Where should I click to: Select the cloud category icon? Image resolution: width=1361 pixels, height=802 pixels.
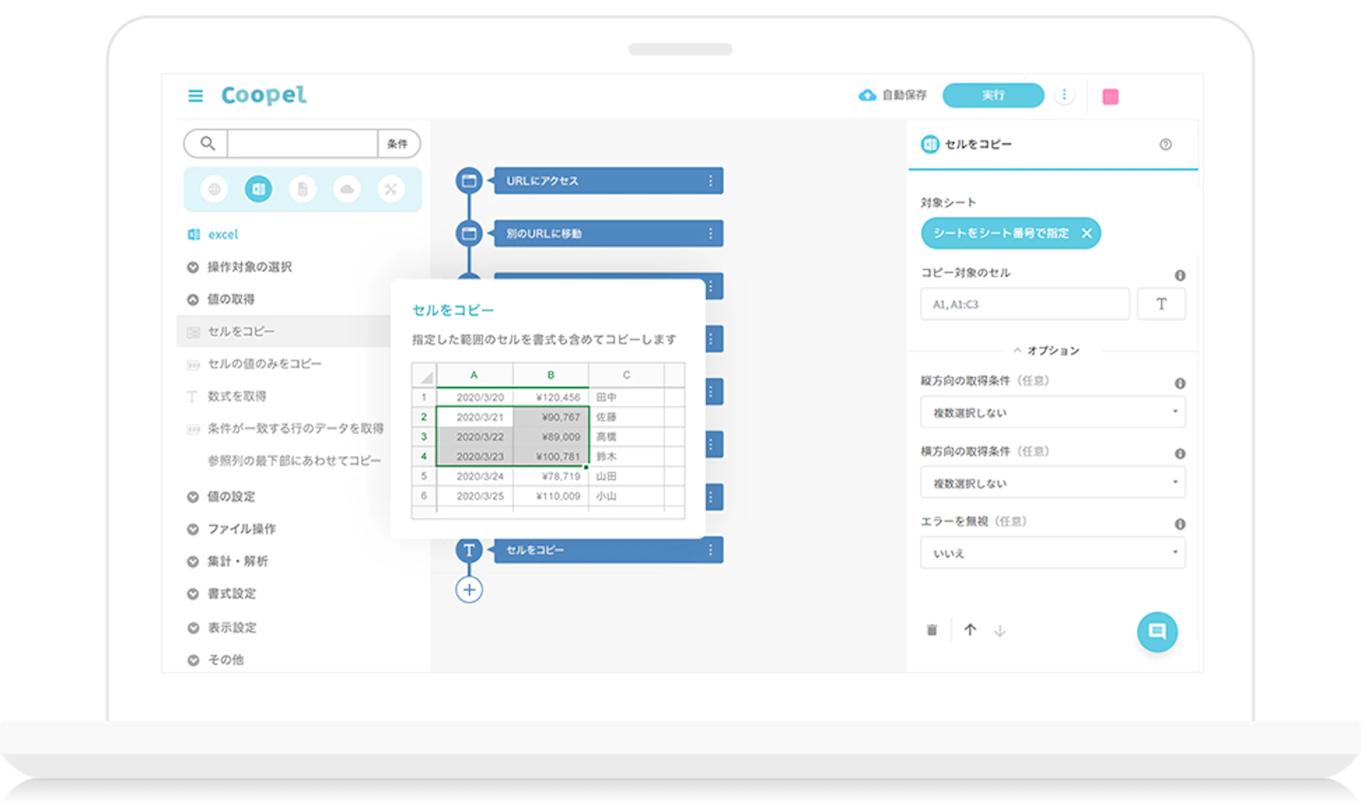[347, 189]
